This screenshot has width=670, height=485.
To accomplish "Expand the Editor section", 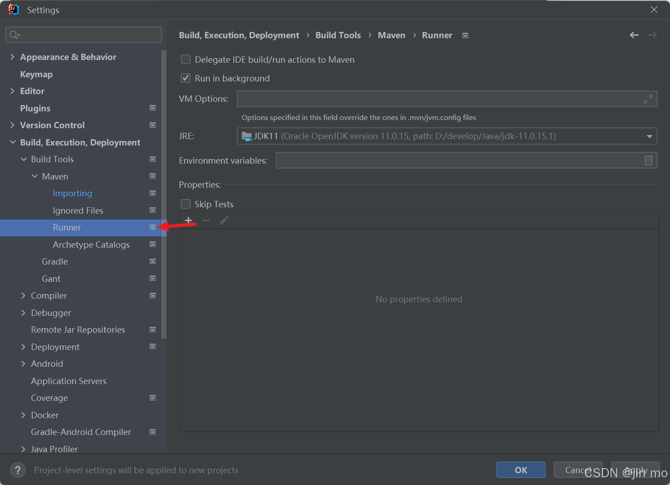I will (12, 91).
